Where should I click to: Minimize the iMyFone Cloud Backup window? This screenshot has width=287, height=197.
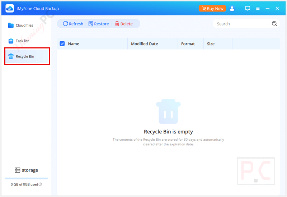point(267,8)
